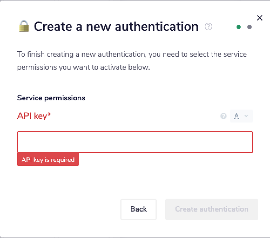
Task: Click the red border of the API key box
Action: (135, 132)
